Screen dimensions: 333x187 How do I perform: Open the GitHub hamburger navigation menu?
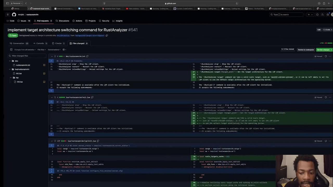tap(8, 15)
